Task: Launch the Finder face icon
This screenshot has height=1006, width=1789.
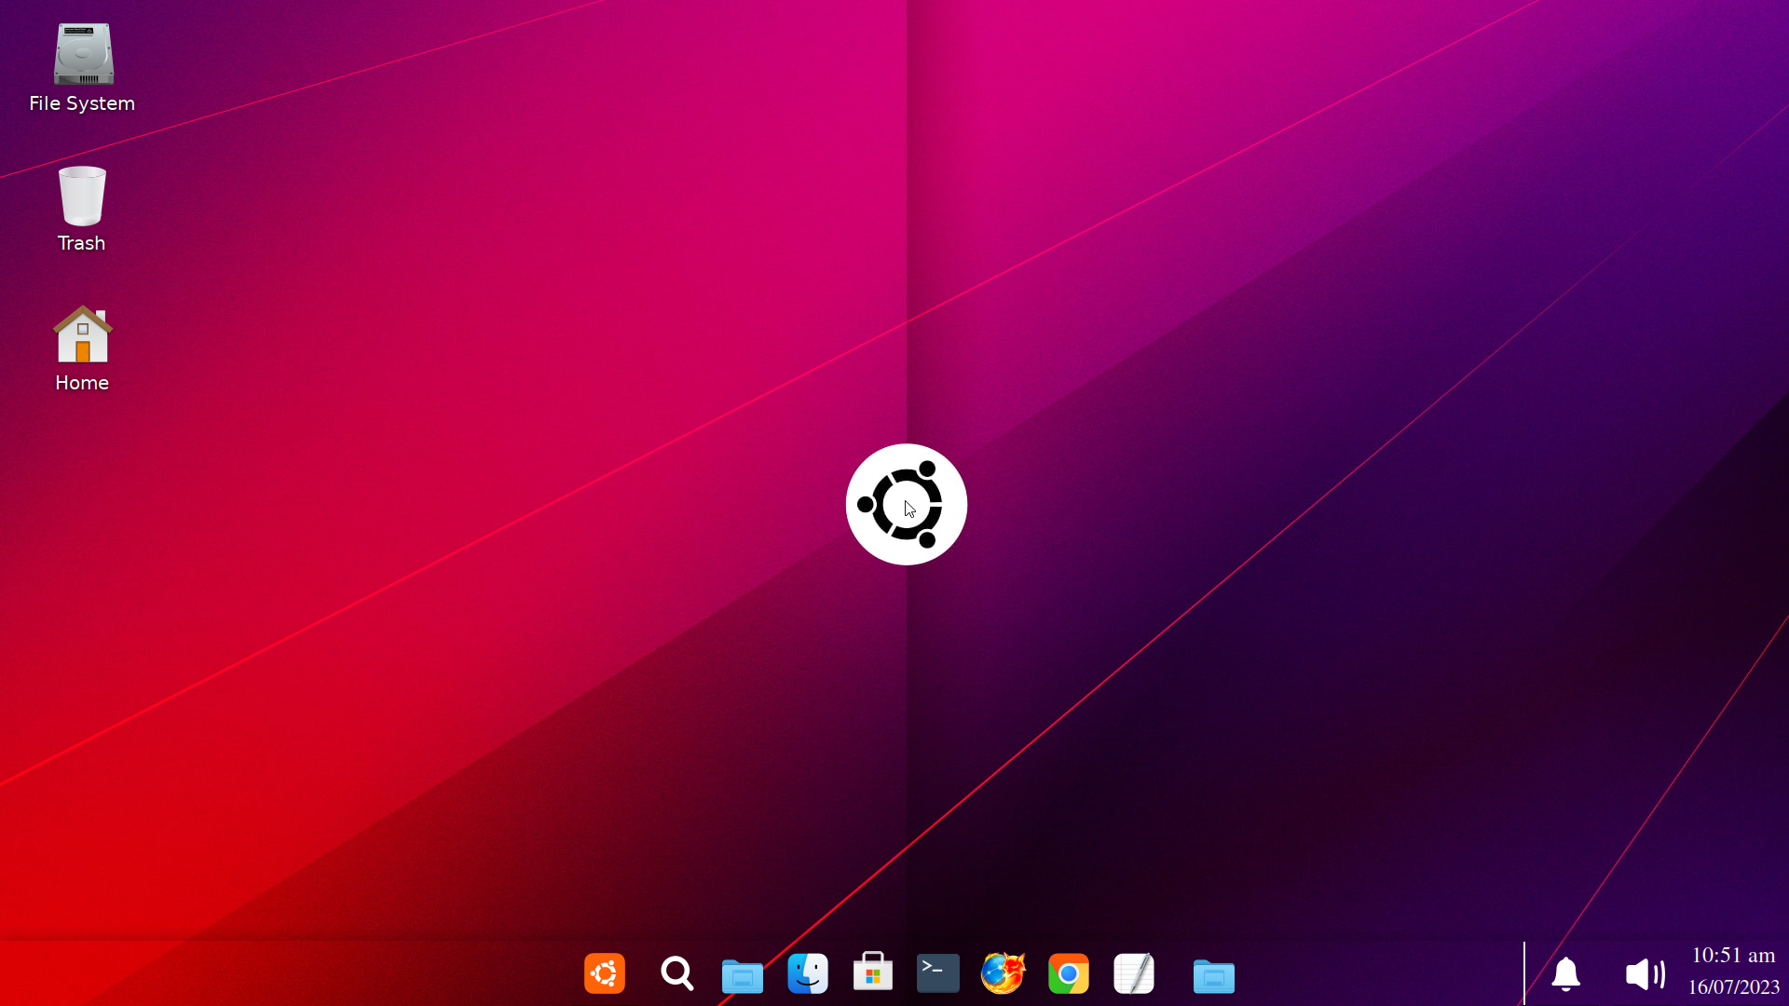Action: coord(808,974)
